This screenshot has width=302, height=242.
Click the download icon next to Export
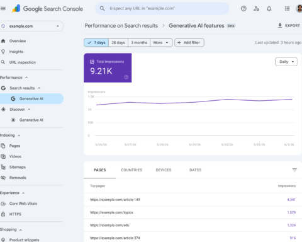point(280,25)
